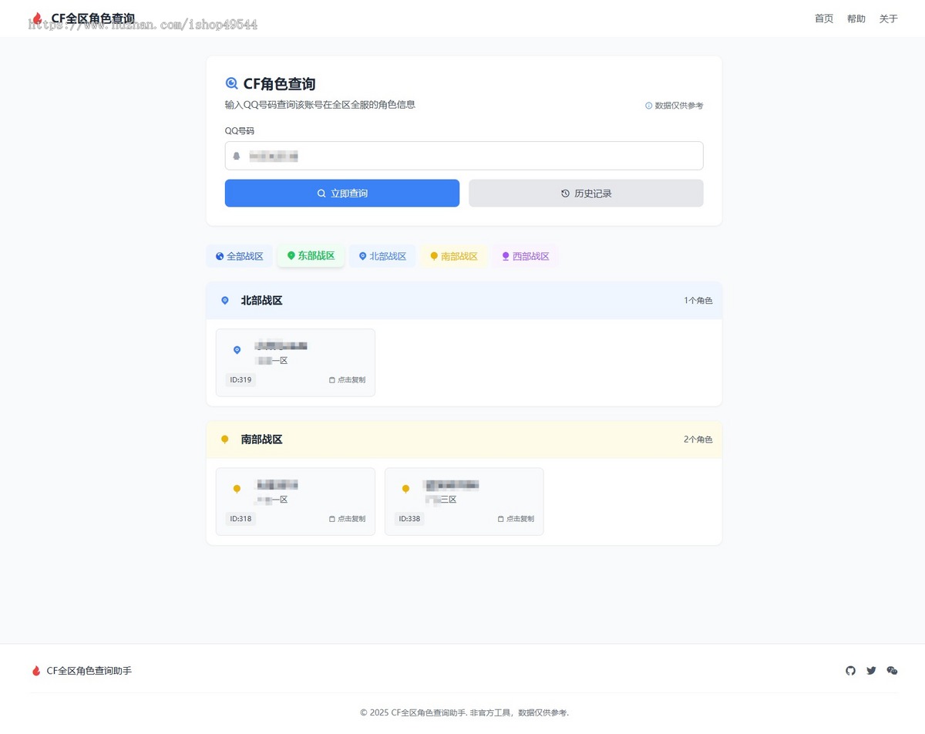Click the pin icon on ID:318 card
Screen dimensions: 925x734
click(x=237, y=489)
